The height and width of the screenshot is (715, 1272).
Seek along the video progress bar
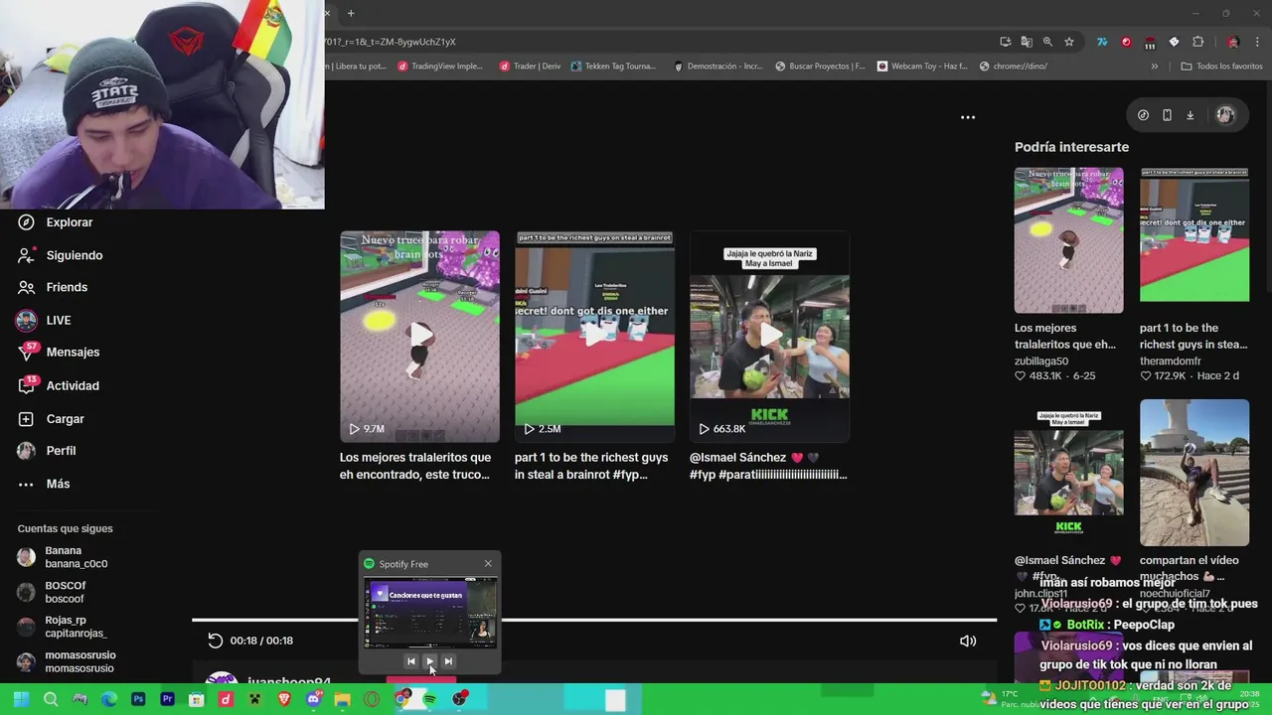[594, 620]
